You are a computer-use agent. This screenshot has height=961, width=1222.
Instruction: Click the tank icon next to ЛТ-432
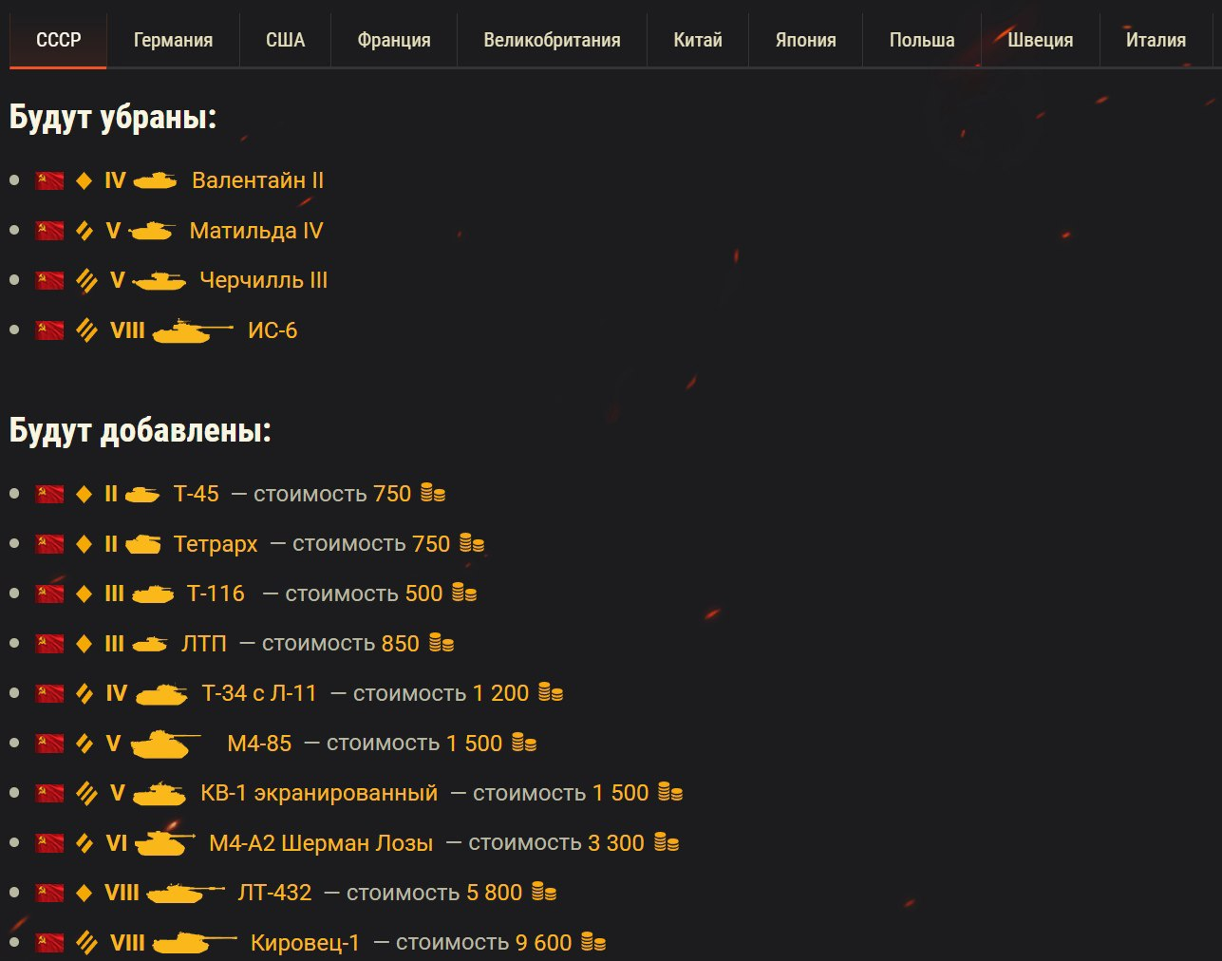(185, 893)
